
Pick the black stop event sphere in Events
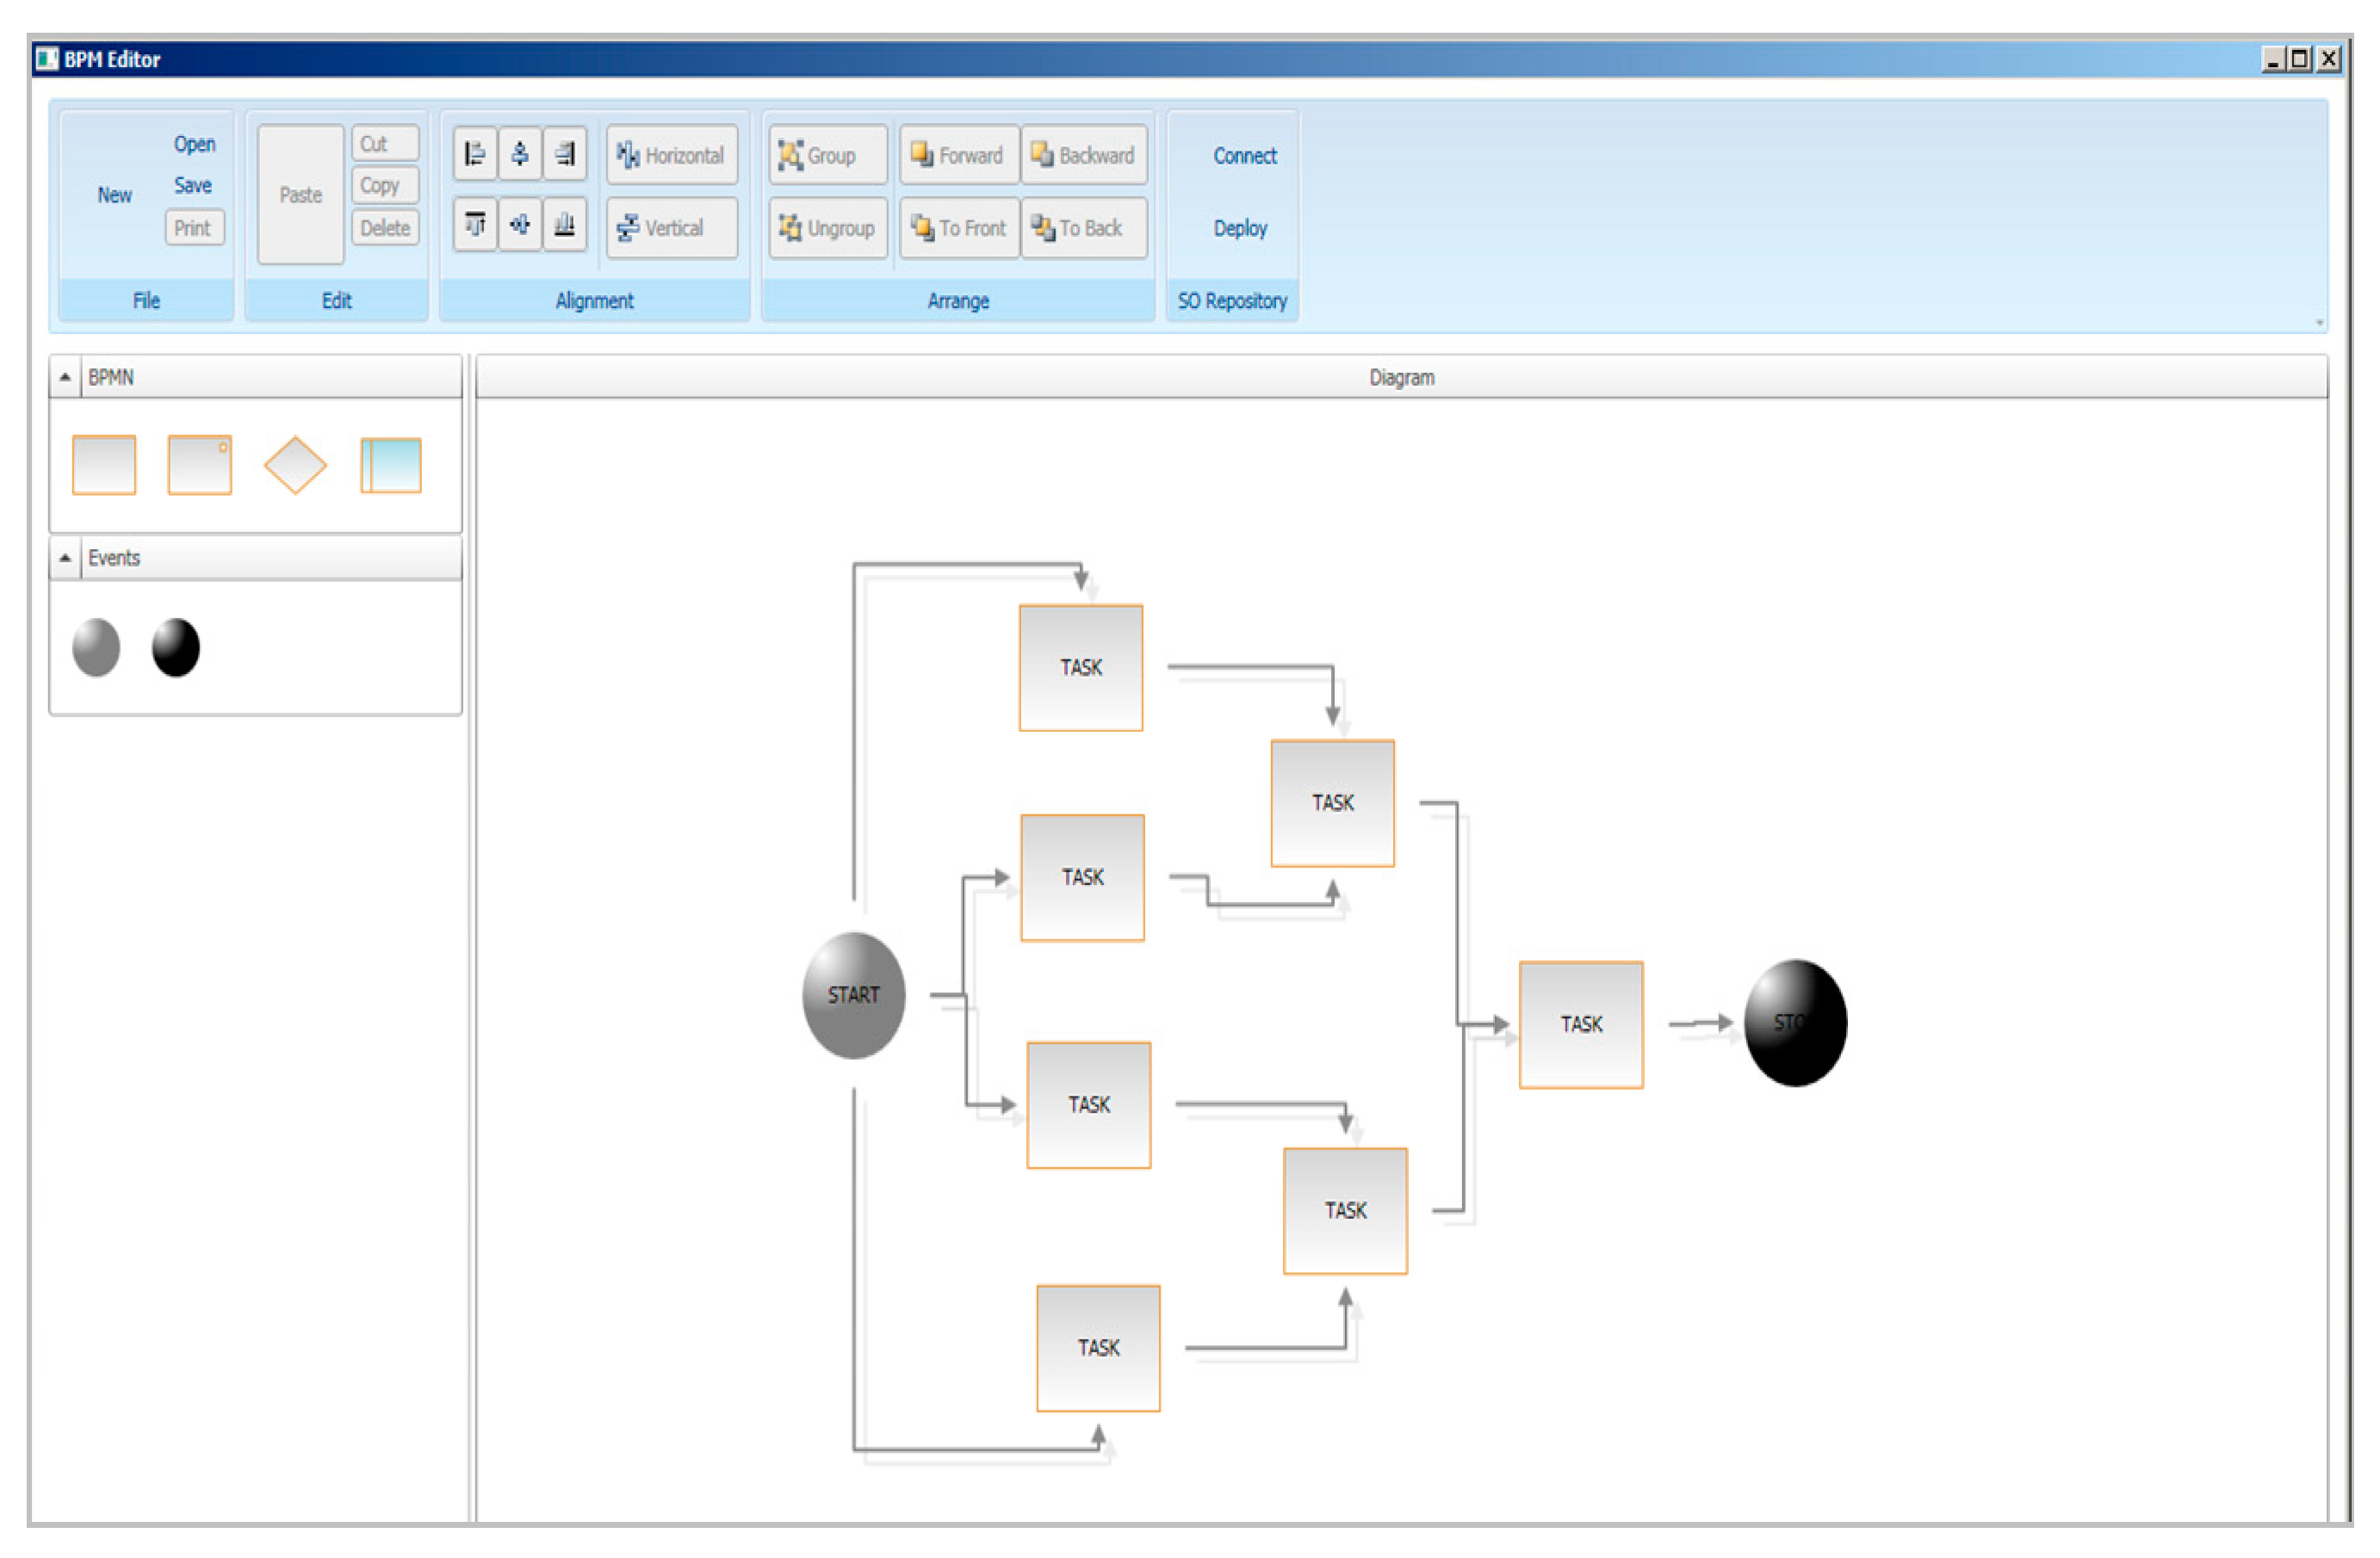176,647
